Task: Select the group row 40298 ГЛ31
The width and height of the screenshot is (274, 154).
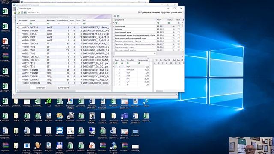Action: (64, 47)
